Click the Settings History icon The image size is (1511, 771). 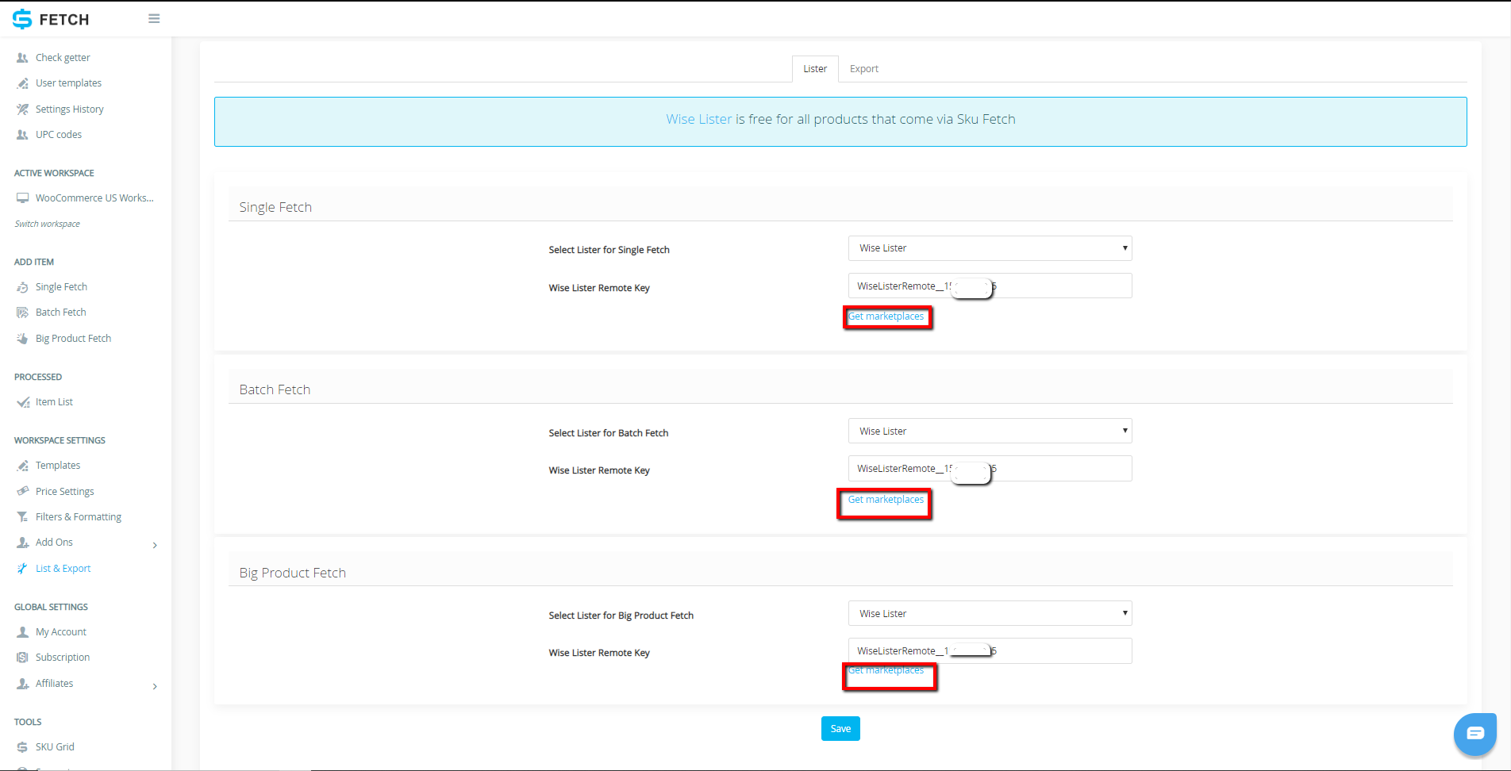[22, 109]
